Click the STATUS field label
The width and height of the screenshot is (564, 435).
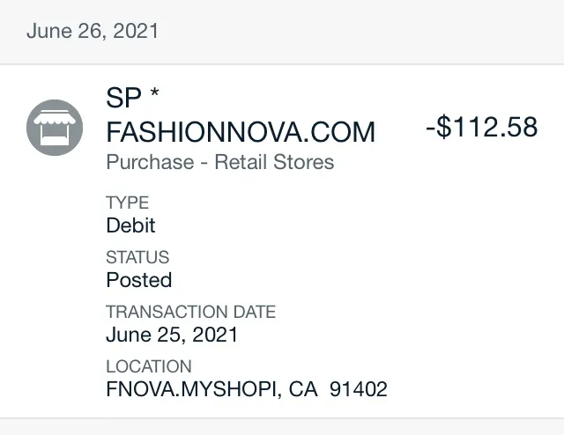(137, 257)
